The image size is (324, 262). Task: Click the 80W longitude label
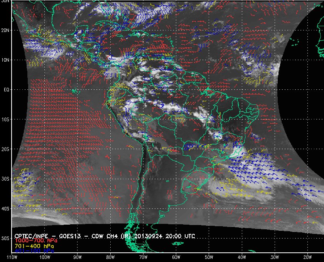point(110,257)
